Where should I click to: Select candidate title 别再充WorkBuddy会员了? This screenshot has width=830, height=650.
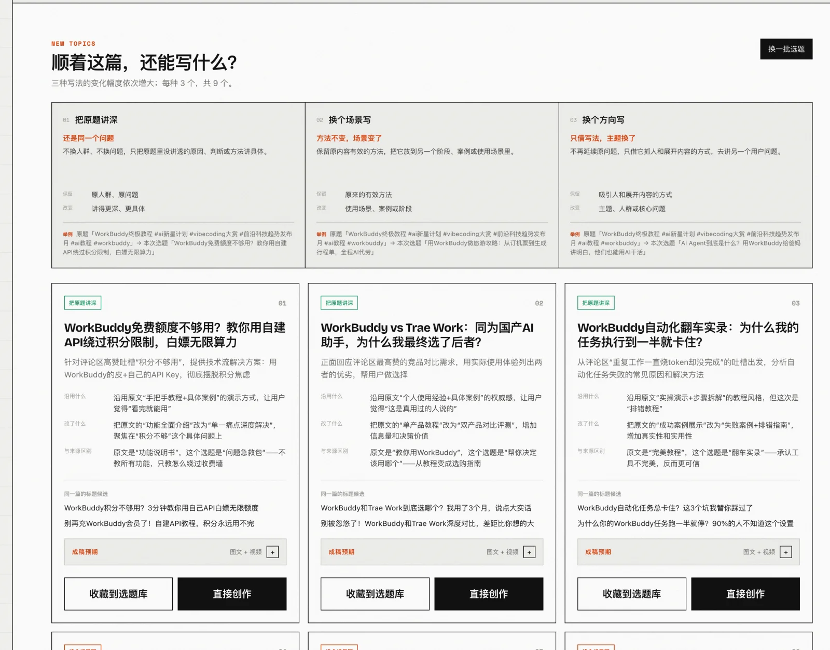click(159, 523)
